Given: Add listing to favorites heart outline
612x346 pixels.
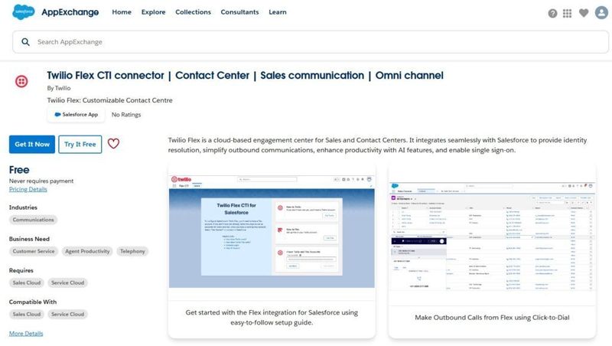Looking at the screenshot, I should [113, 144].
